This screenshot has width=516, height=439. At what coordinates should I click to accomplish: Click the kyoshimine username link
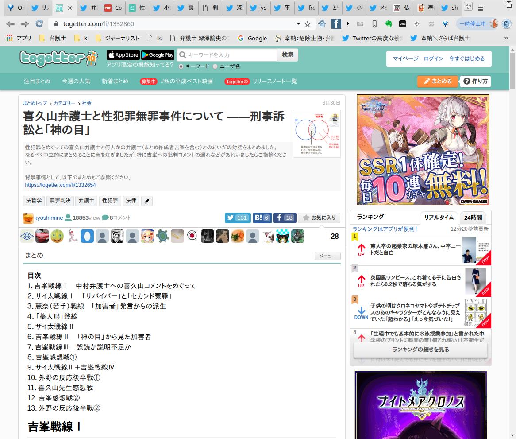(49, 218)
